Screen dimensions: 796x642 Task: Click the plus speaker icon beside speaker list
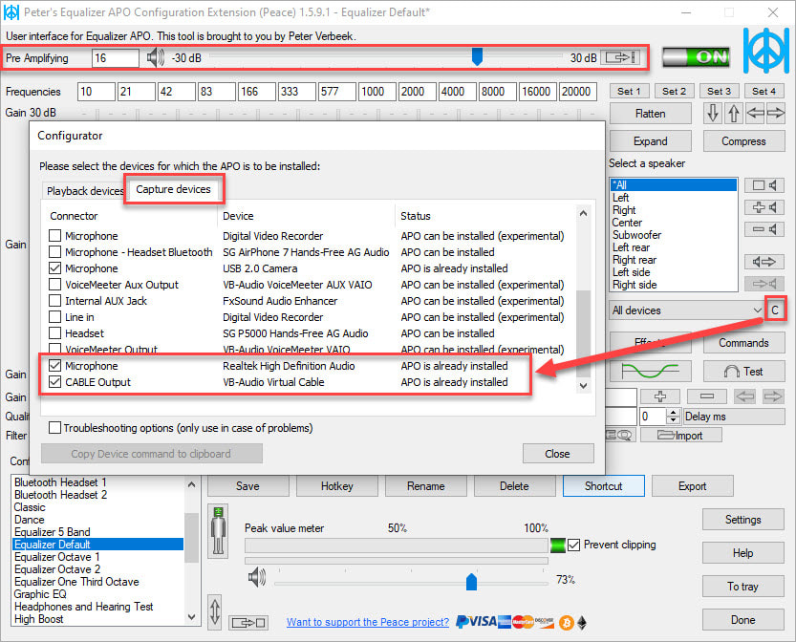[764, 207]
